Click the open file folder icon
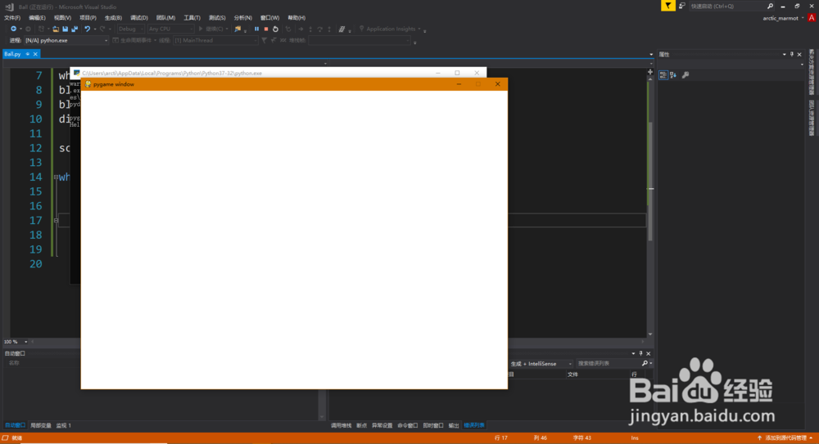 (x=56, y=29)
